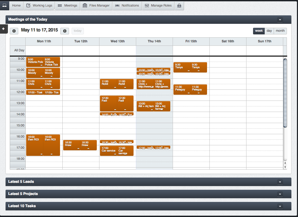
Task: Switch calendar to month view
Action: pos(280,31)
